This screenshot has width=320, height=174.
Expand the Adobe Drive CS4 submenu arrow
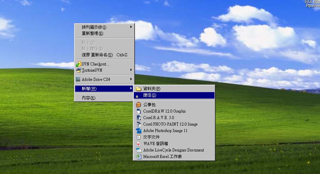click(x=131, y=79)
